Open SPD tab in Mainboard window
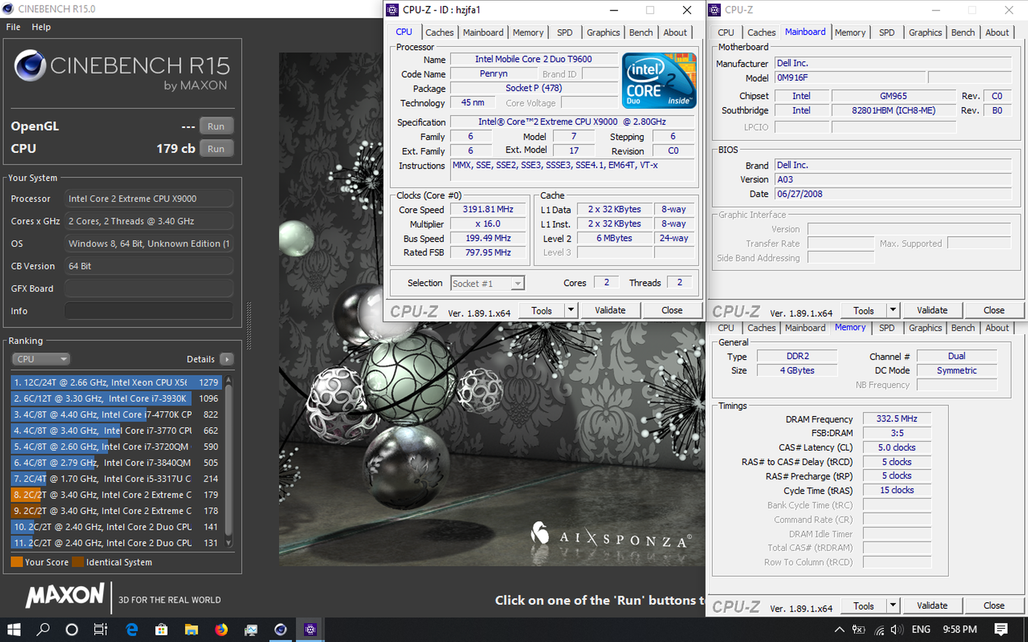This screenshot has width=1028, height=642. pos(886,33)
